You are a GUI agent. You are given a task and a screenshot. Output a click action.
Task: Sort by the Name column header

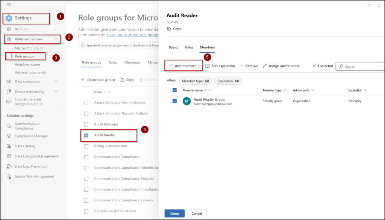click(x=98, y=92)
